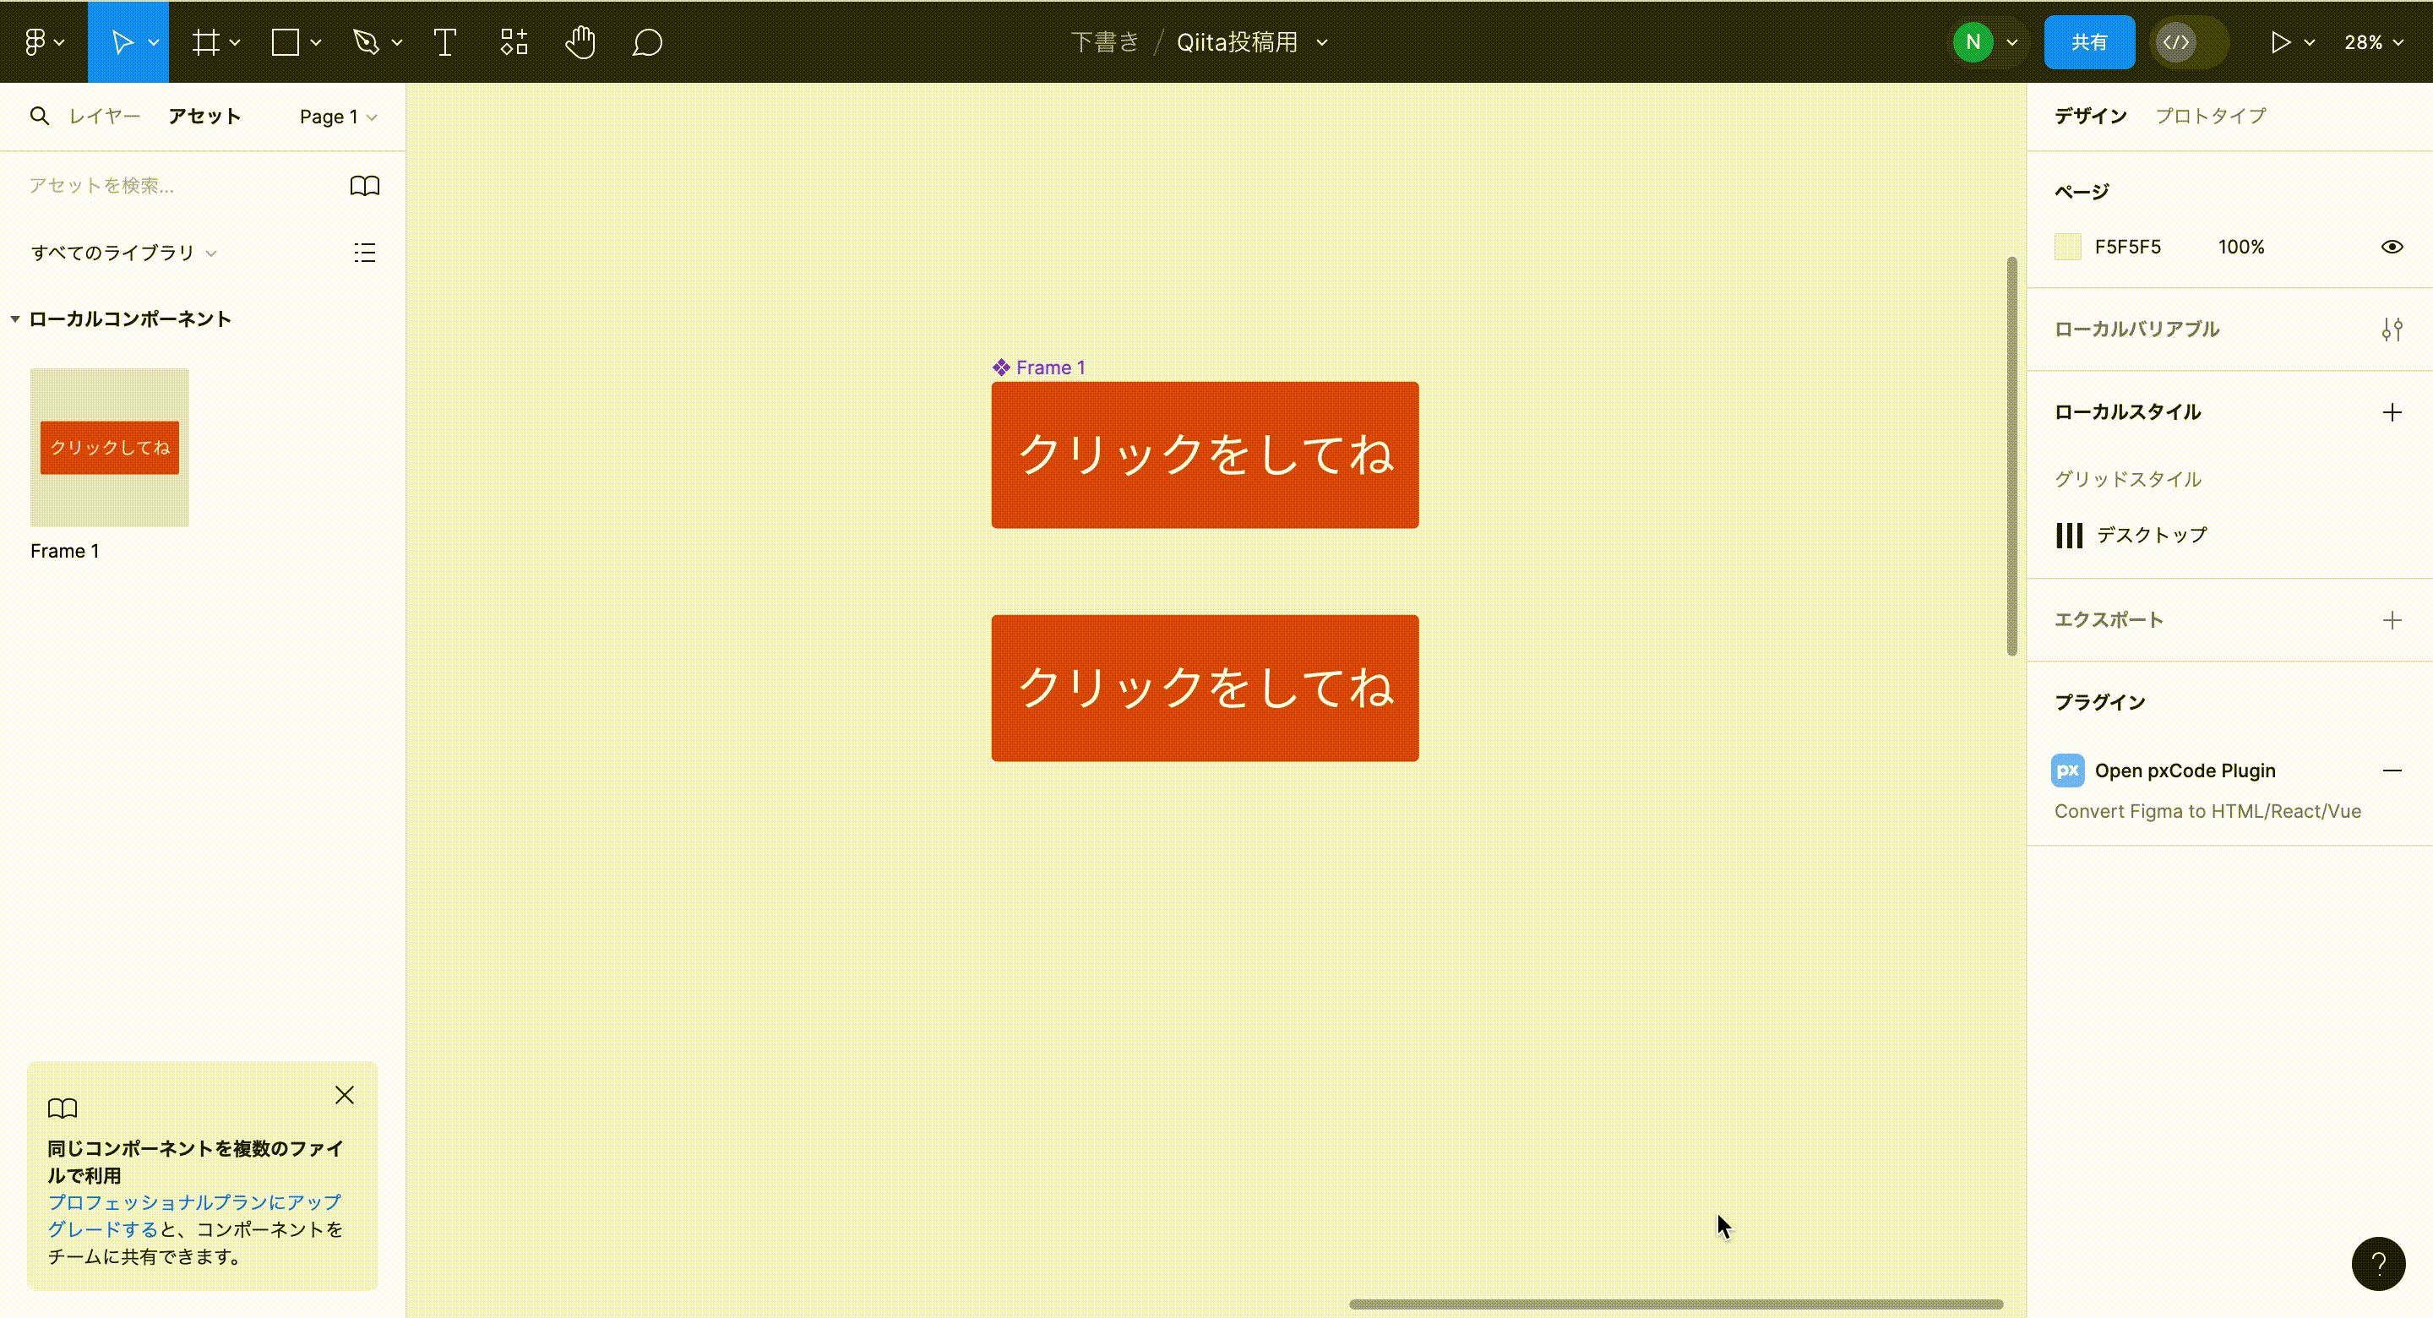Open the Page 1 dropdown
2433x1318 pixels.
pos(336,115)
